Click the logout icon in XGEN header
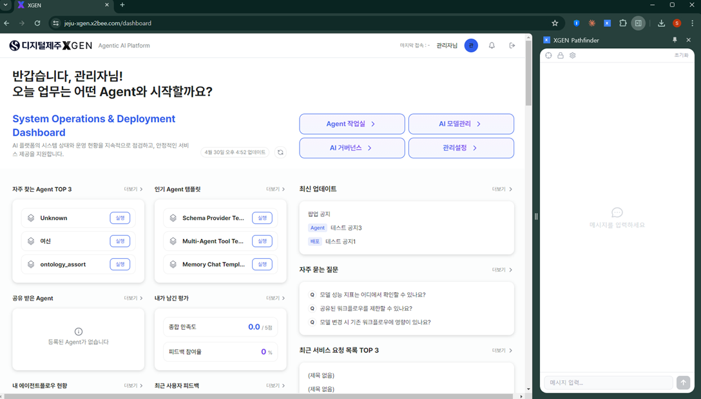Viewport: 701px width, 399px height. (512, 46)
